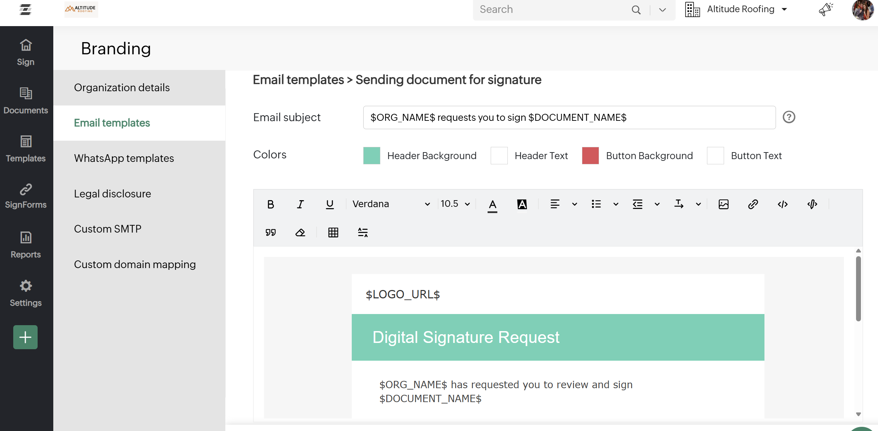Insert a table in editor
The width and height of the screenshot is (878, 431).
tap(333, 233)
